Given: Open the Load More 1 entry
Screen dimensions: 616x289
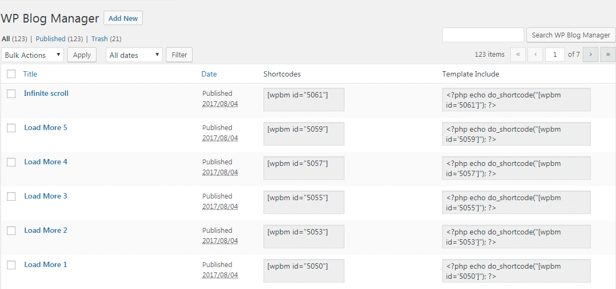Looking at the screenshot, I should point(46,265).
